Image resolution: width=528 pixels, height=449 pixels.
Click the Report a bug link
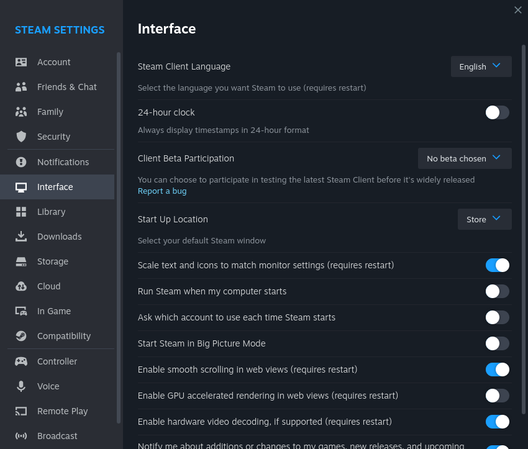coord(162,191)
